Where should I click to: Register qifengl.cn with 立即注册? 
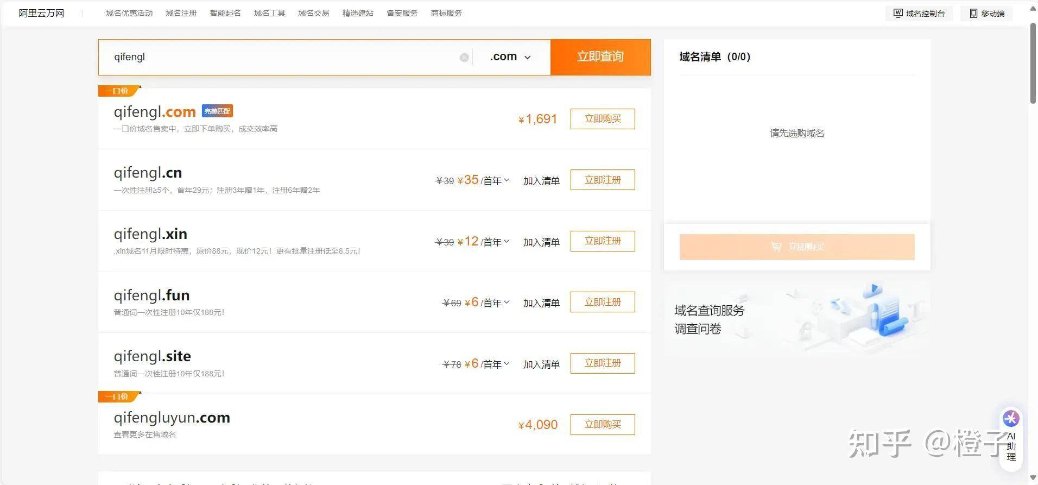click(x=603, y=180)
